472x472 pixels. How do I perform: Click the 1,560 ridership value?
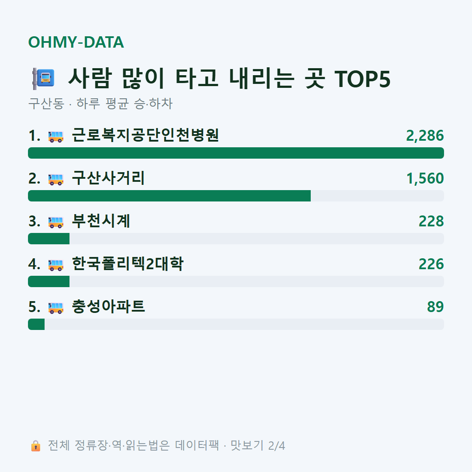[x=425, y=178]
